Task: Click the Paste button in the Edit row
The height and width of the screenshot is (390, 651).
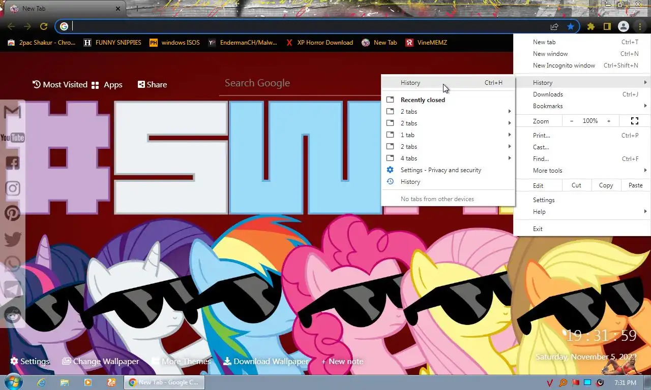Action: click(x=636, y=185)
